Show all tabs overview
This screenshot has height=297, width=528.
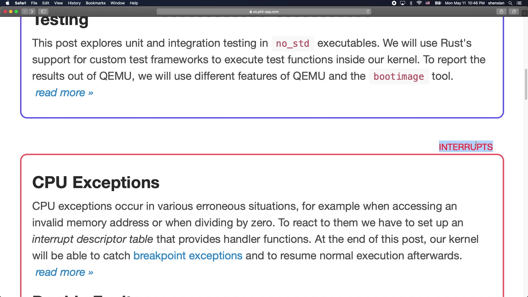click(x=513, y=12)
